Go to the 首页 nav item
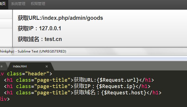The image size is (187, 107). pyautogui.click(x=3, y=4)
